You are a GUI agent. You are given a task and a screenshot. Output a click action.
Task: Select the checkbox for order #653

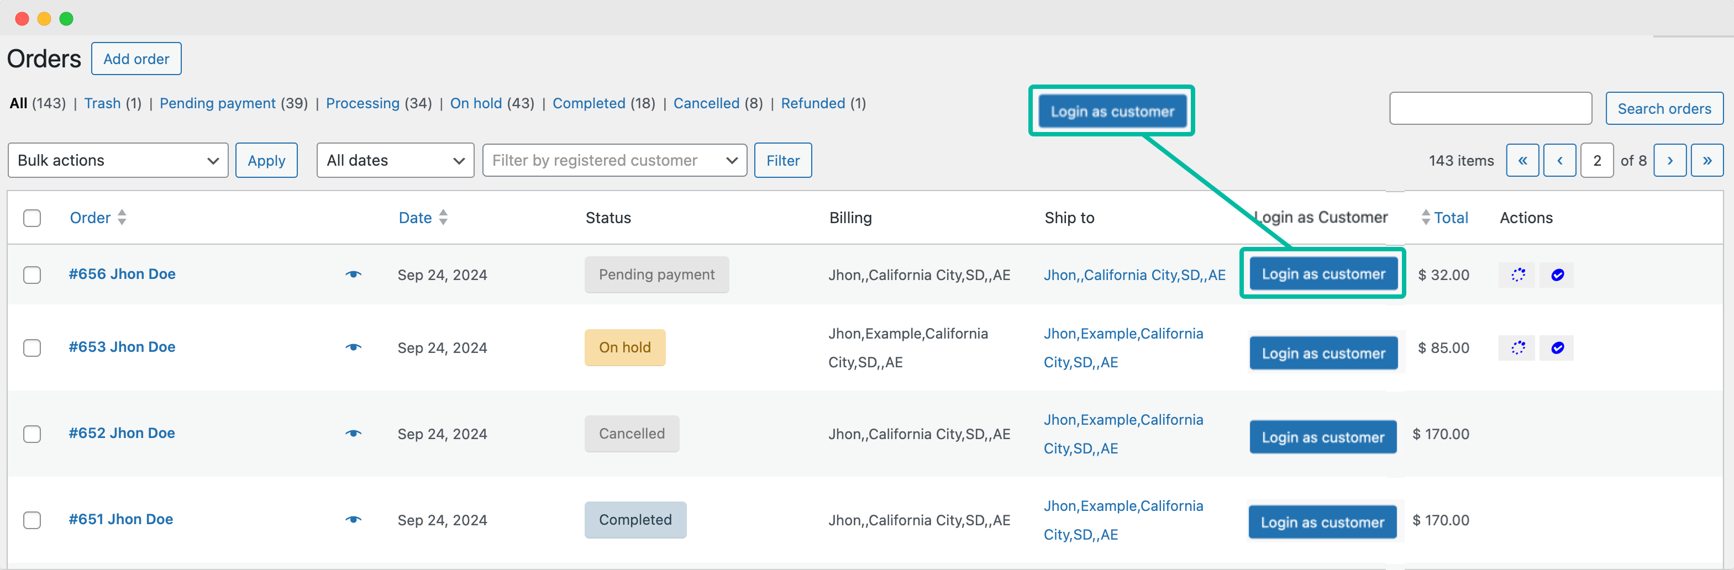pyautogui.click(x=32, y=348)
